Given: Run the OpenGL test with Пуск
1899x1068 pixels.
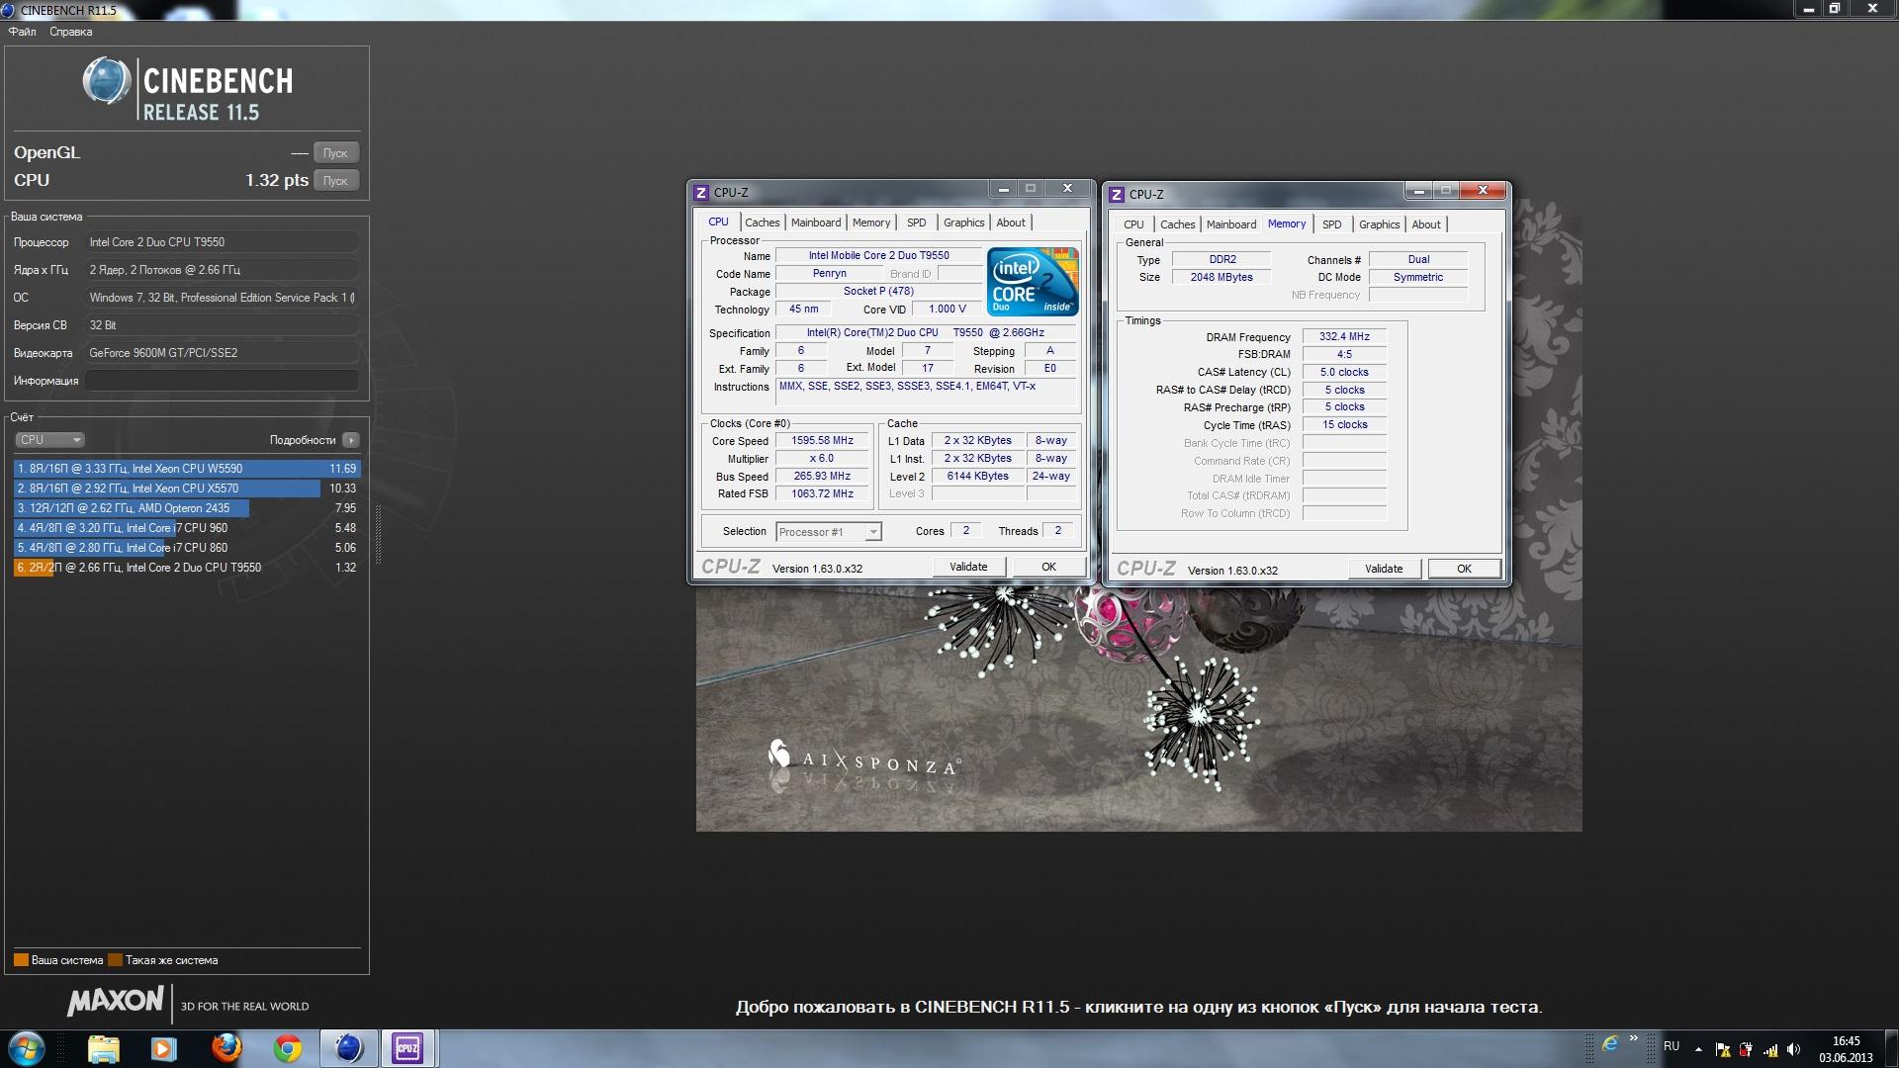Looking at the screenshot, I should (x=335, y=153).
